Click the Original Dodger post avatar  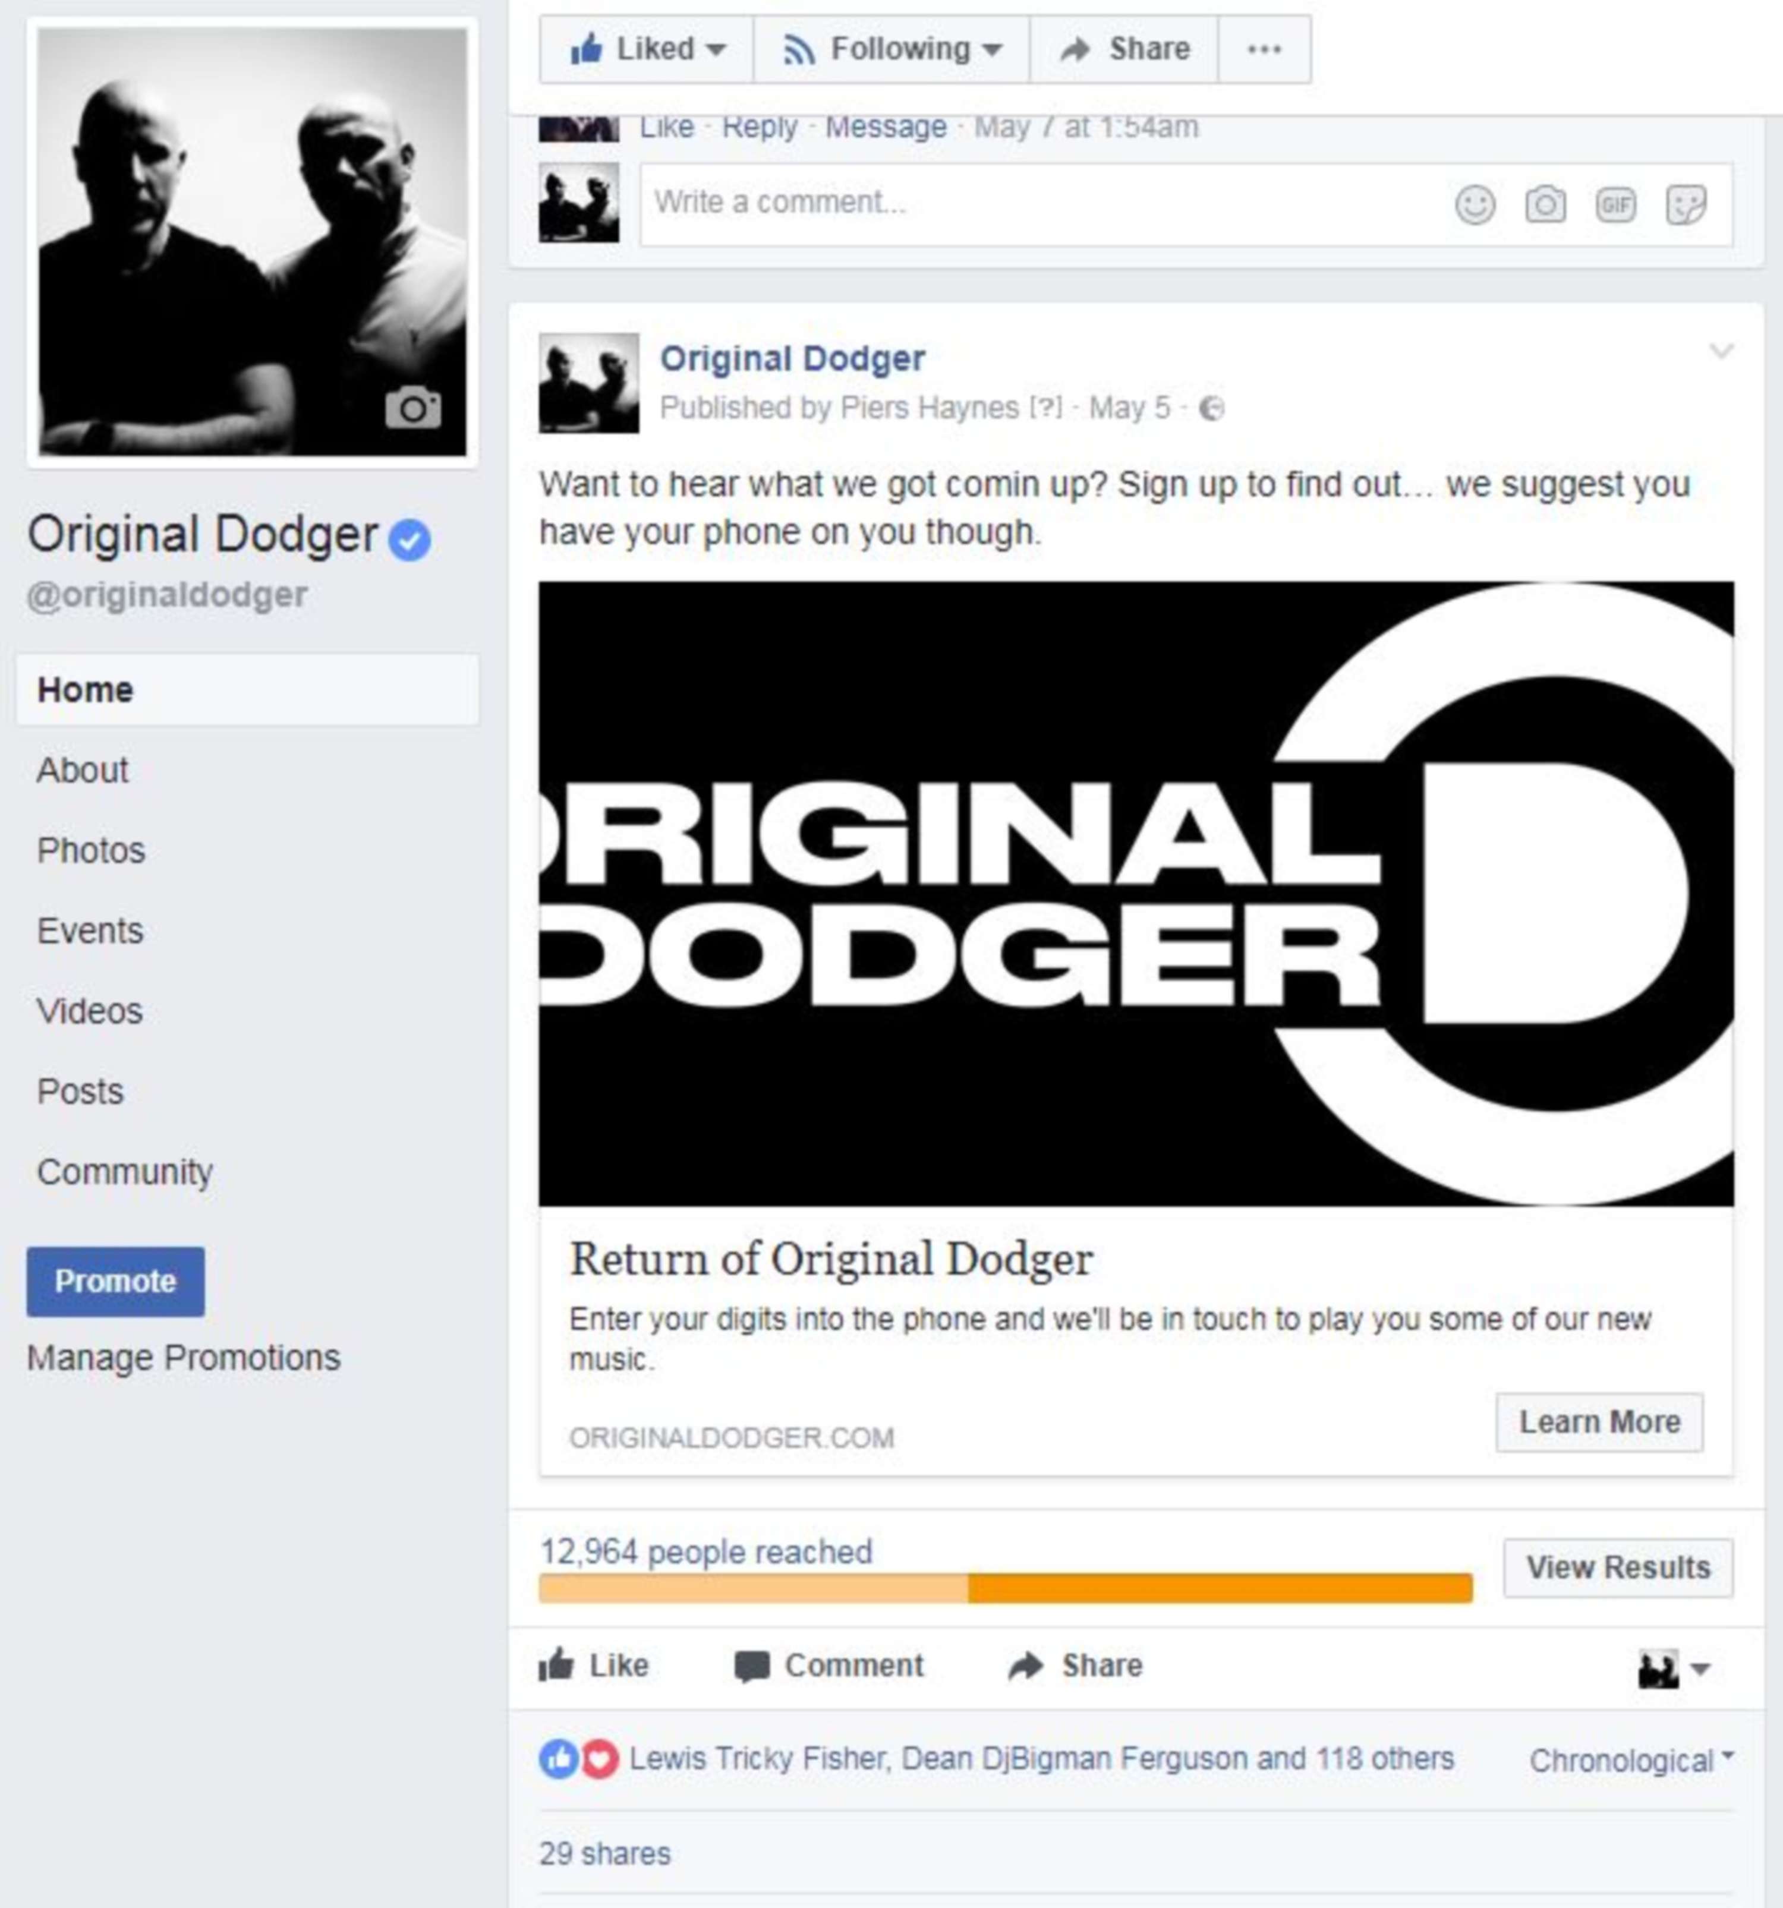588,383
